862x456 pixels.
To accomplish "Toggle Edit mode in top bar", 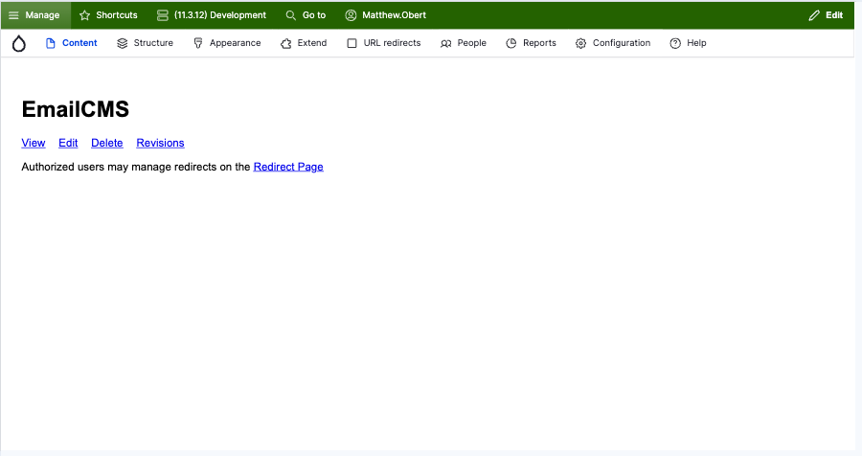I will (x=826, y=15).
